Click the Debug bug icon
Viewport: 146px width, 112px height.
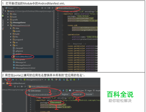click(x=49, y=80)
